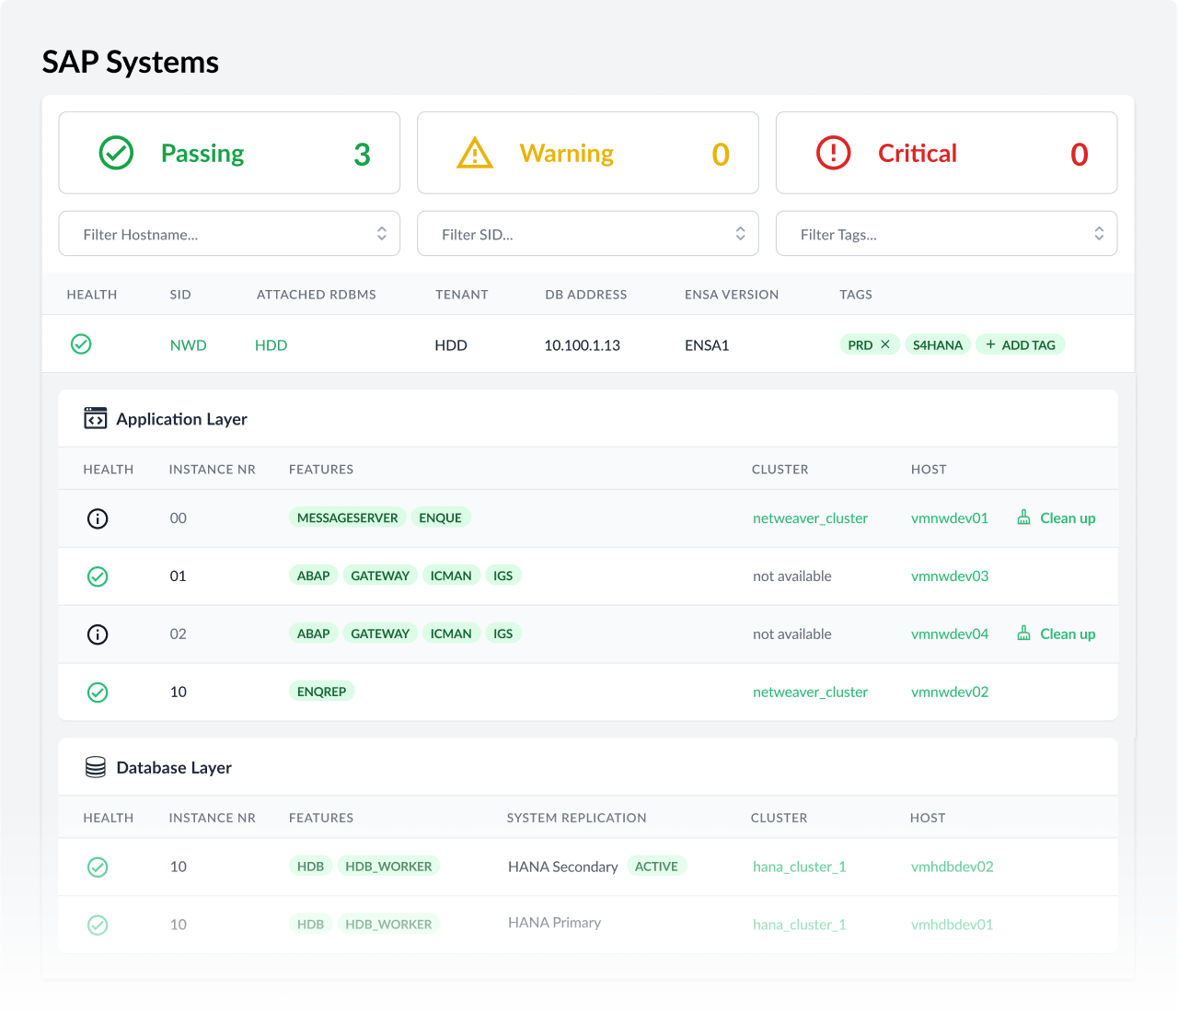Click the Passing green checkmark icon
Image resolution: width=1178 pixels, height=1024 pixels.
pyautogui.click(x=116, y=153)
